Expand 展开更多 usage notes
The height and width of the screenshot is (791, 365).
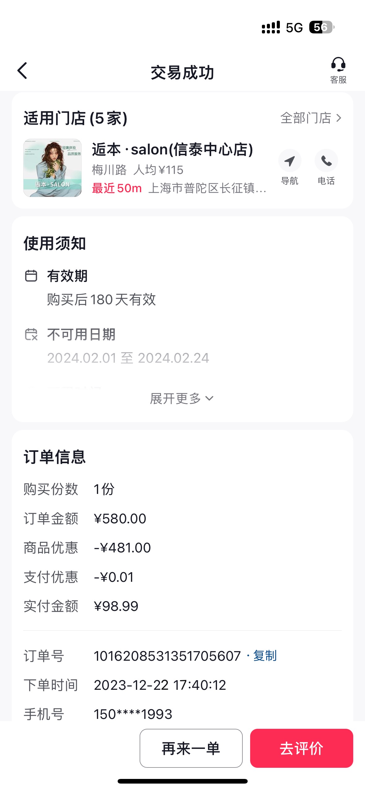182,398
